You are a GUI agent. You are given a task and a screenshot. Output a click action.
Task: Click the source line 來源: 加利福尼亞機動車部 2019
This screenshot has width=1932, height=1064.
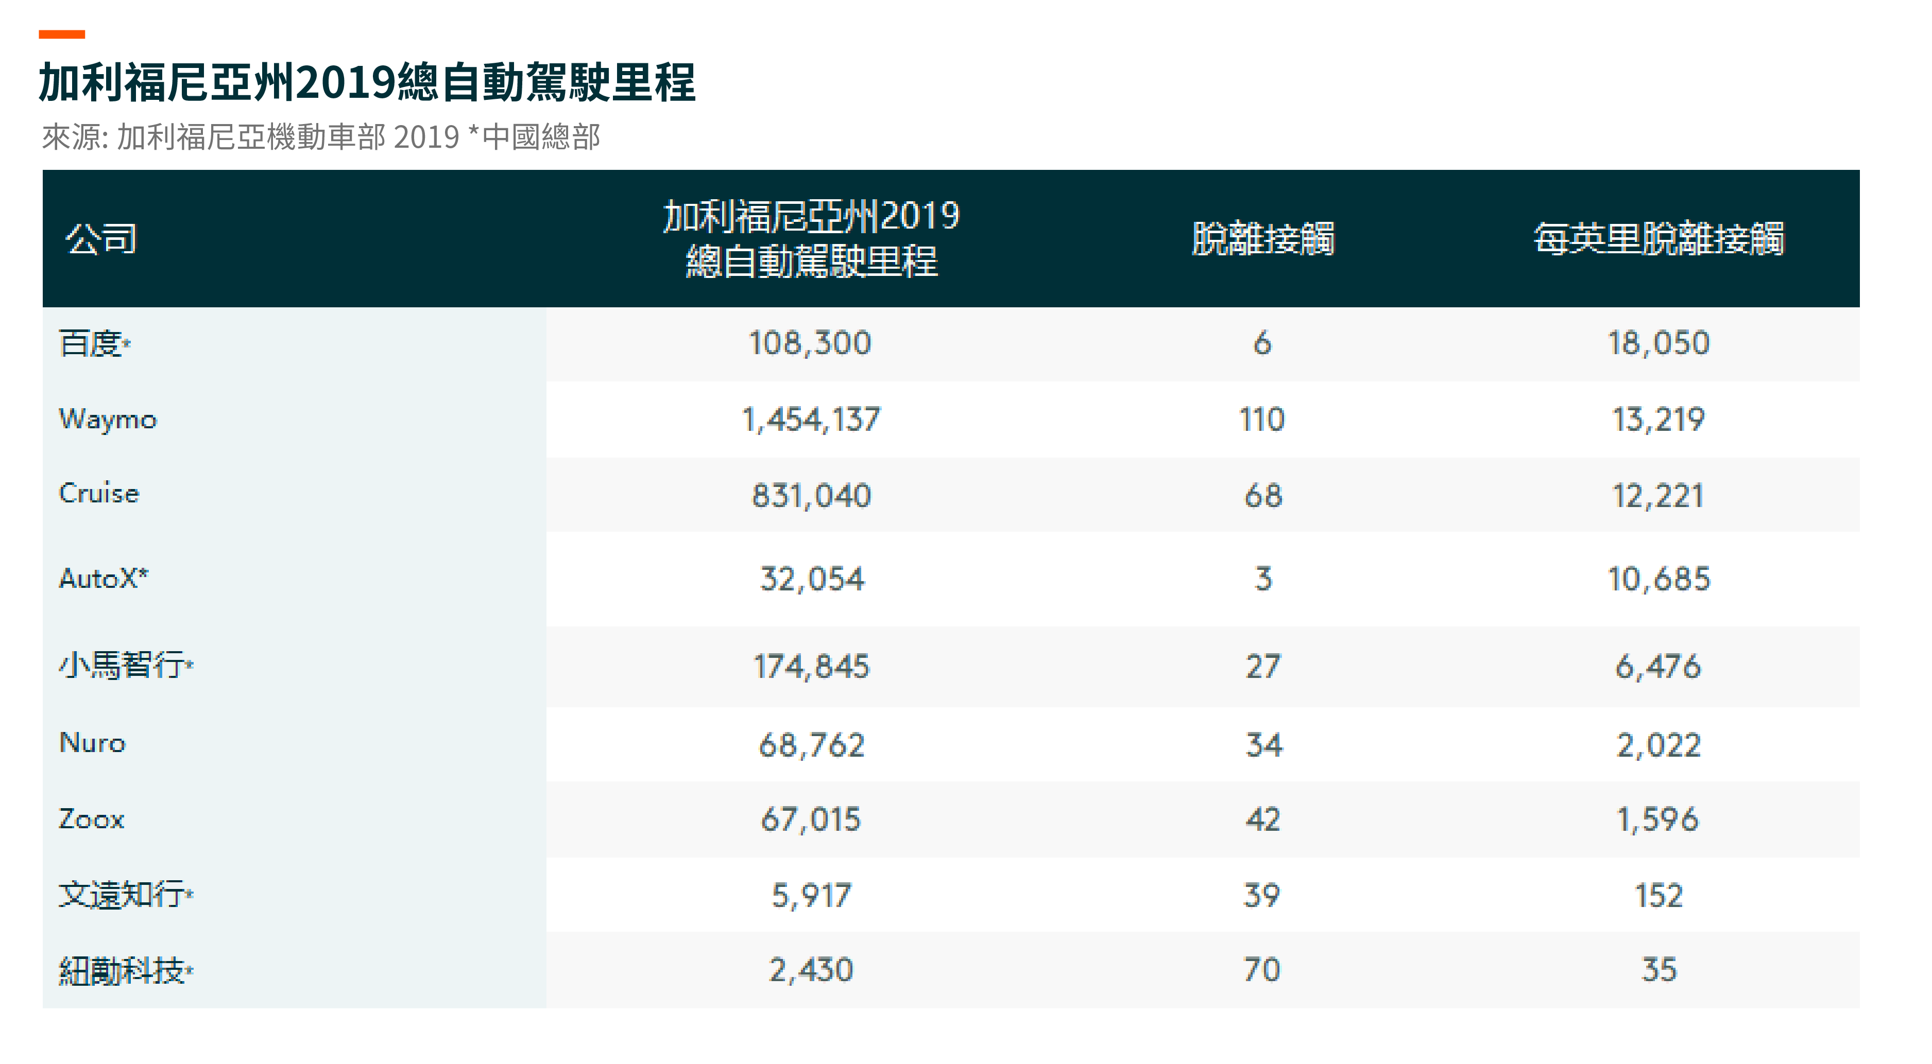click(250, 137)
